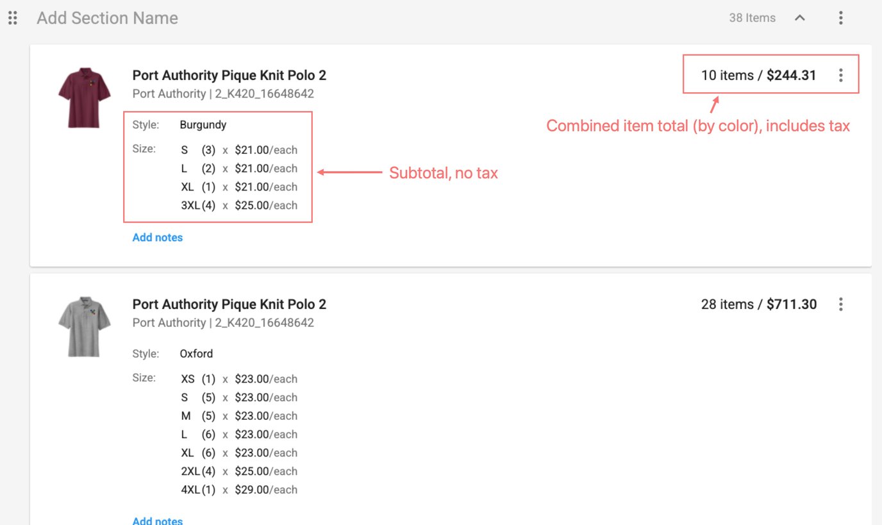The width and height of the screenshot is (882, 525).
Task: Click the Burgundy style value
Action: 203,125
